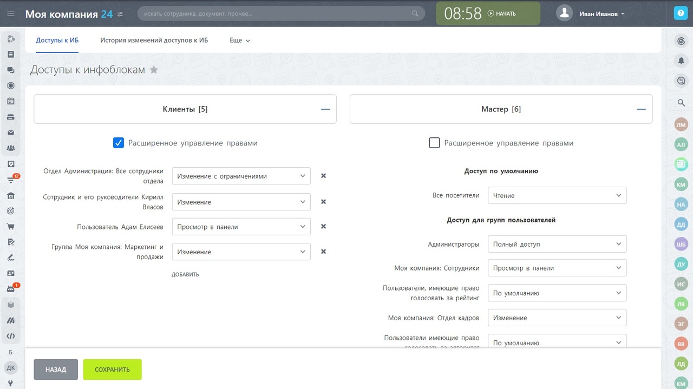Open chat with avatar ЛМ
The height and width of the screenshot is (389, 693).
681,124
